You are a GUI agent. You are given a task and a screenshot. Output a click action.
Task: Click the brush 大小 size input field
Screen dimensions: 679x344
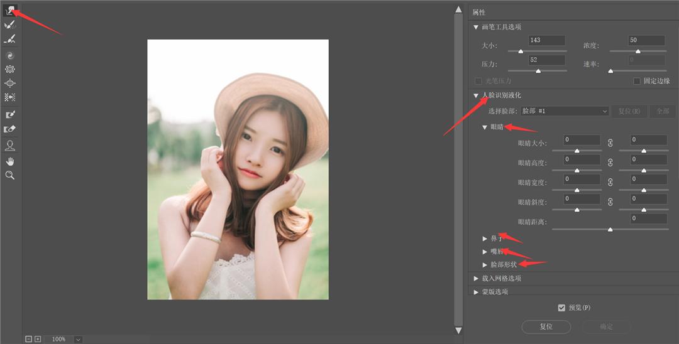(546, 40)
